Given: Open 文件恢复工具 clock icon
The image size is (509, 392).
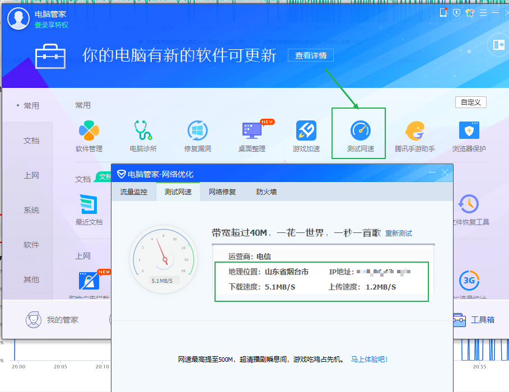Looking at the screenshot, I should pos(469,204).
